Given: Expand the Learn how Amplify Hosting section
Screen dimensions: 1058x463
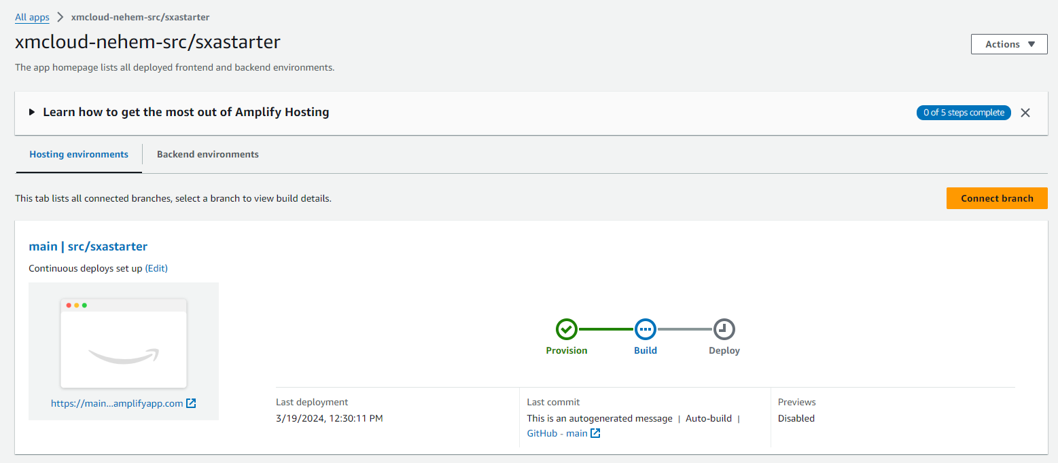Looking at the screenshot, I should click(x=32, y=112).
